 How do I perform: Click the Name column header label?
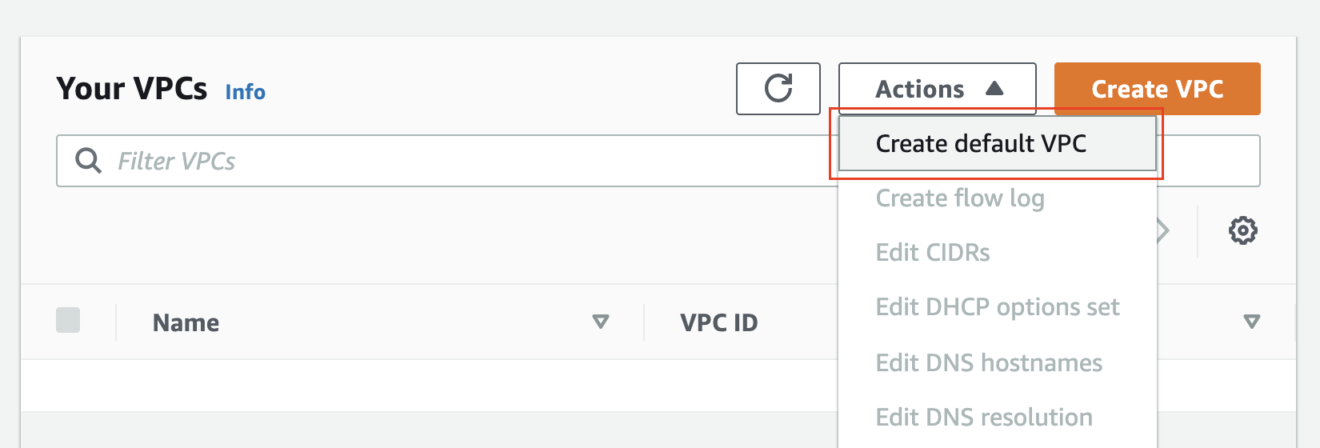point(186,322)
